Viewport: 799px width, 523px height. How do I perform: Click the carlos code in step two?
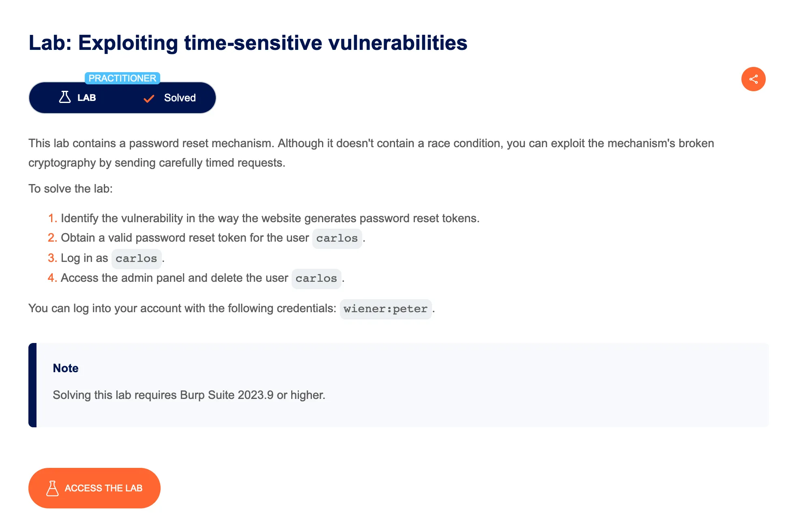click(337, 238)
